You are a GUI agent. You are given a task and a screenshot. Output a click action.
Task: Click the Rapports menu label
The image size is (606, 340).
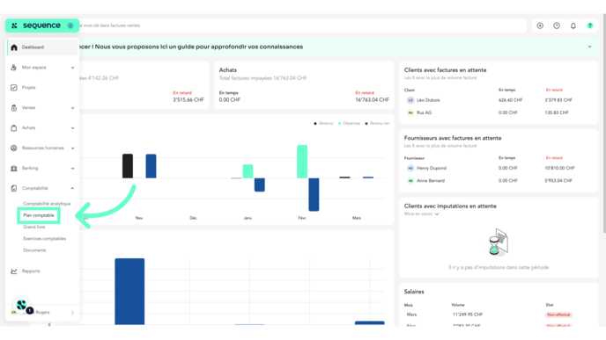tap(31, 271)
